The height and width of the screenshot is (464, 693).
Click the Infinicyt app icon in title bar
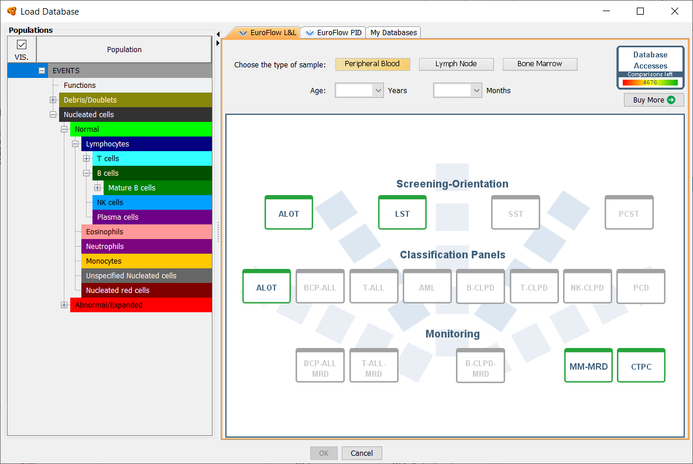(12, 11)
